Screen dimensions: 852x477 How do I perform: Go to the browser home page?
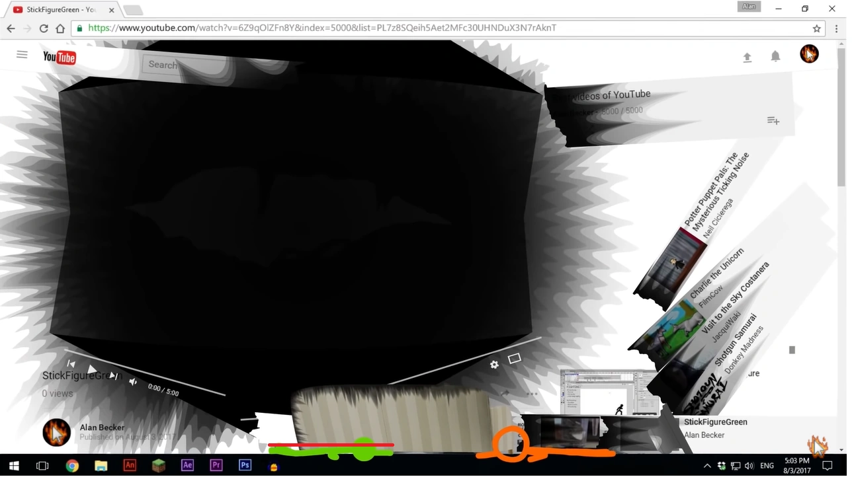click(60, 28)
